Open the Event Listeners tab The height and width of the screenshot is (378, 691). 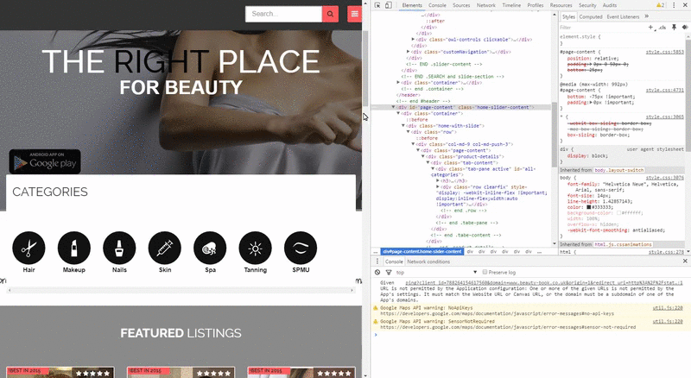coord(623,16)
